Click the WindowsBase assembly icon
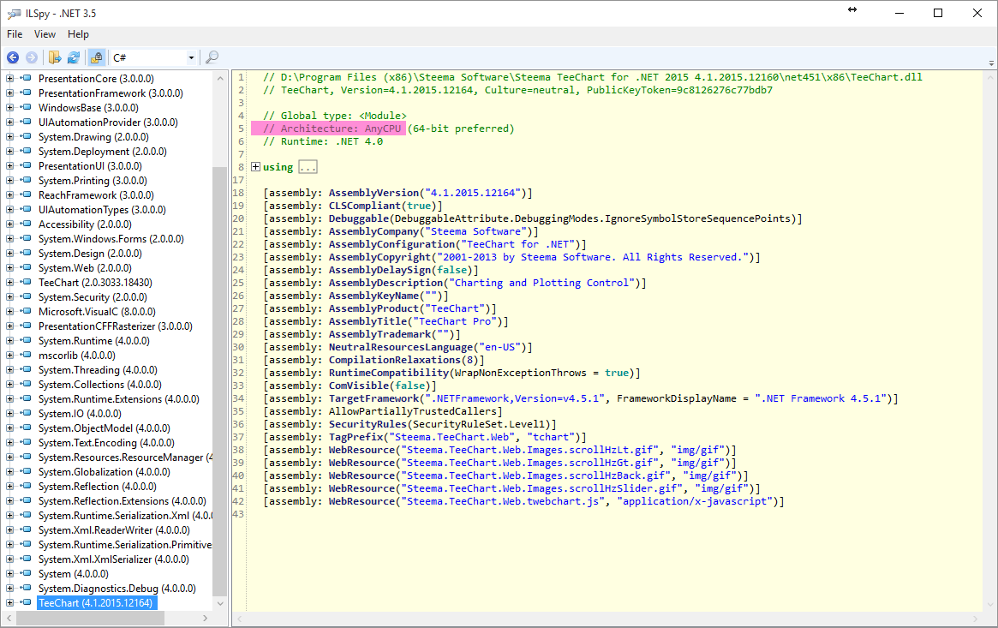 pos(26,108)
